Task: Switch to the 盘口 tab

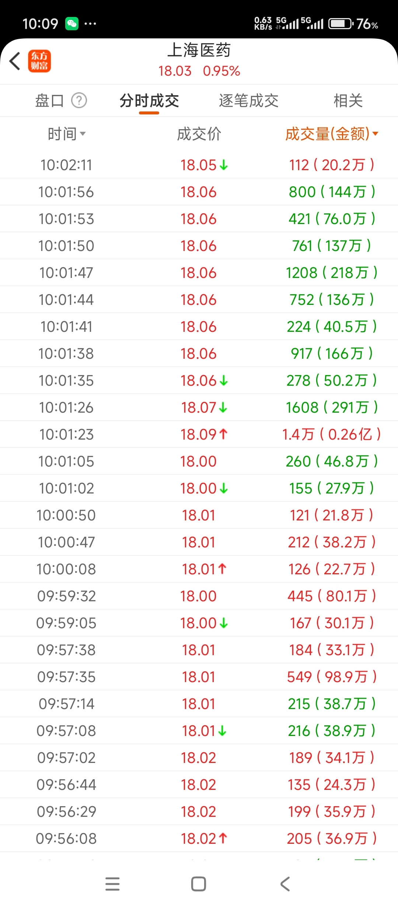Action: point(49,100)
